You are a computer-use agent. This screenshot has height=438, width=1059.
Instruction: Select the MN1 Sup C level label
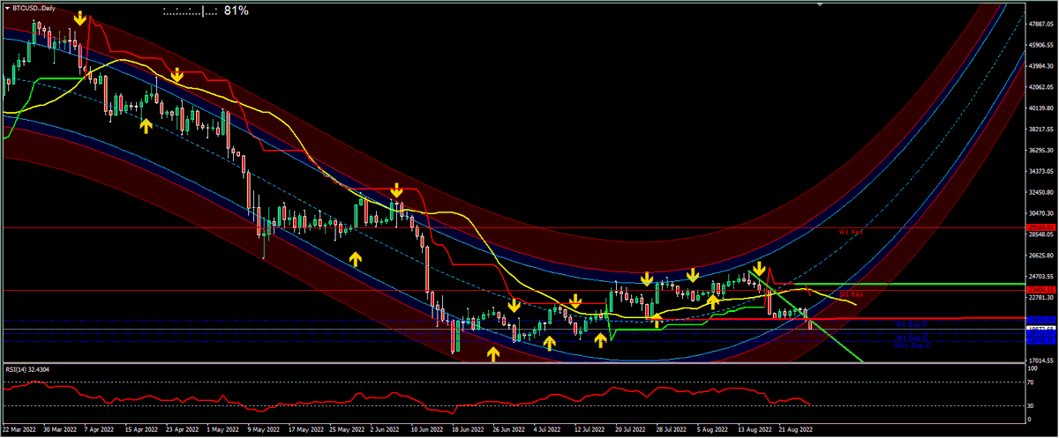coord(913,345)
